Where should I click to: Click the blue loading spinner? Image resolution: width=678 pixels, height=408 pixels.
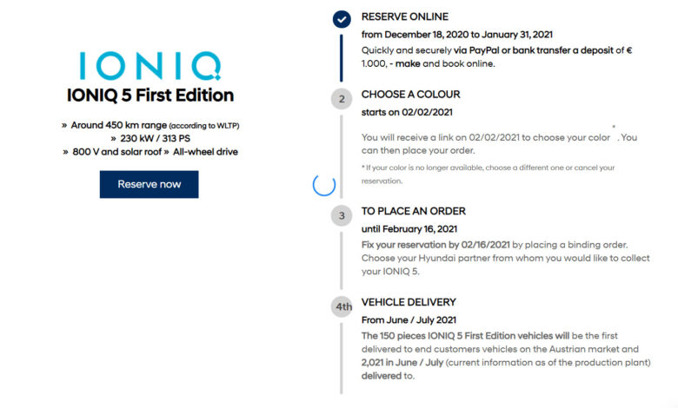(x=323, y=184)
